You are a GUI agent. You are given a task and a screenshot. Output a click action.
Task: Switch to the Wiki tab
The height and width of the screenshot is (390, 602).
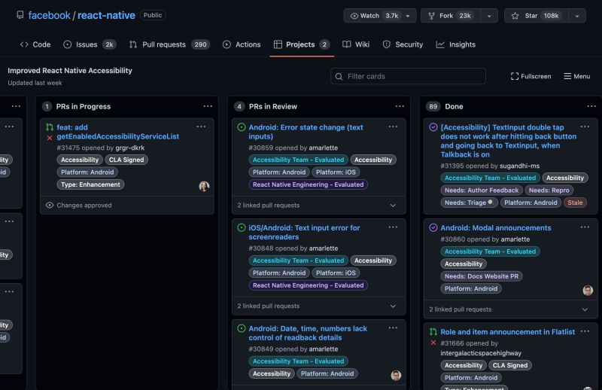[x=356, y=44]
